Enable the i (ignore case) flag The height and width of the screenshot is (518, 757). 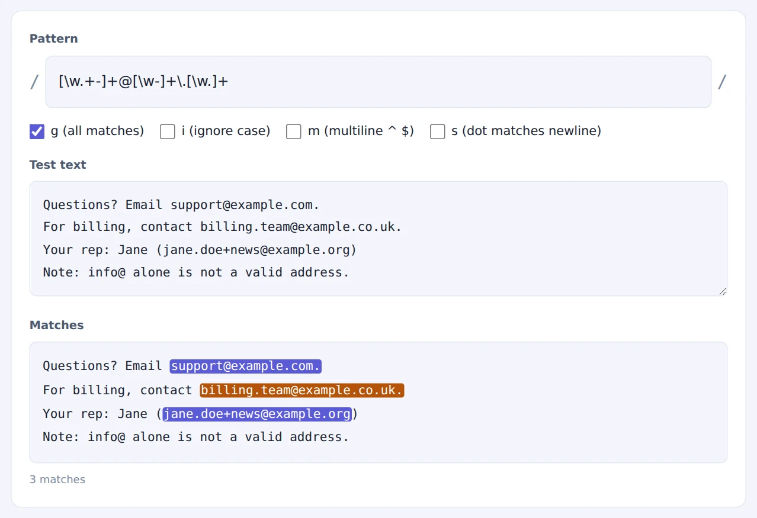point(168,131)
